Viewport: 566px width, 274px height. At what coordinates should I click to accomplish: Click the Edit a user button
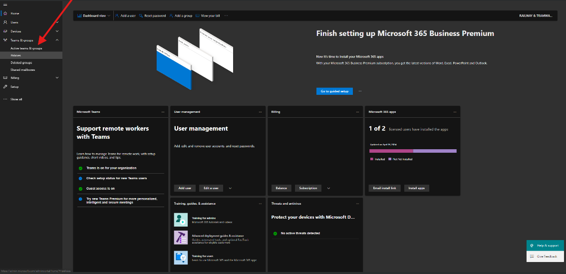[x=211, y=188]
